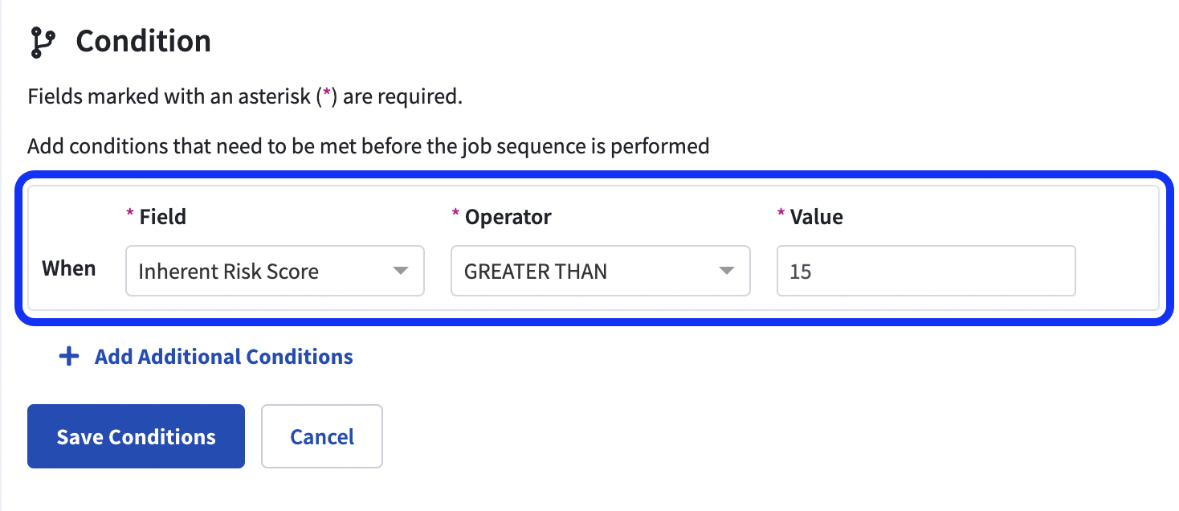Expand the Operator dropdown caret arrow
The image size is (1179, 511).
(x=727, y=272)
